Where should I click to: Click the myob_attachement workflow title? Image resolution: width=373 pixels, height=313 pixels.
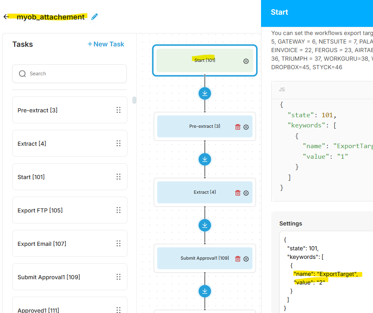coord(50,17)
